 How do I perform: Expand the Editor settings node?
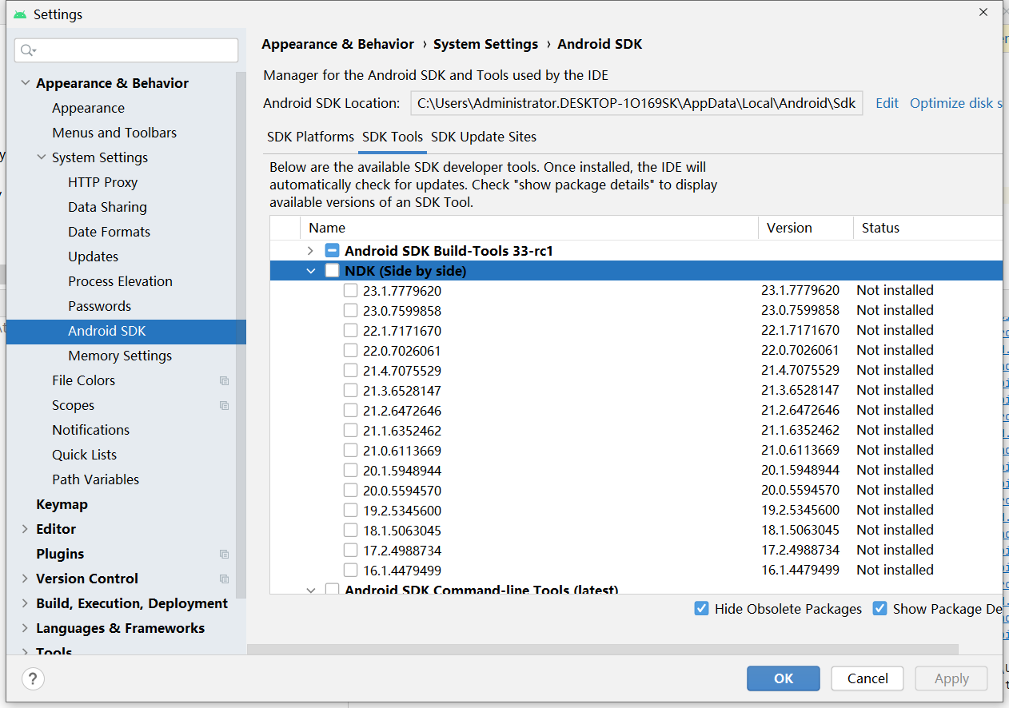(x=26, y=529)
